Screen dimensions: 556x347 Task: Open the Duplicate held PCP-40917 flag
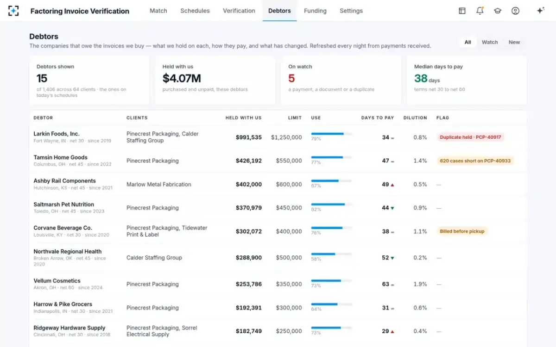tap(471, 137)
